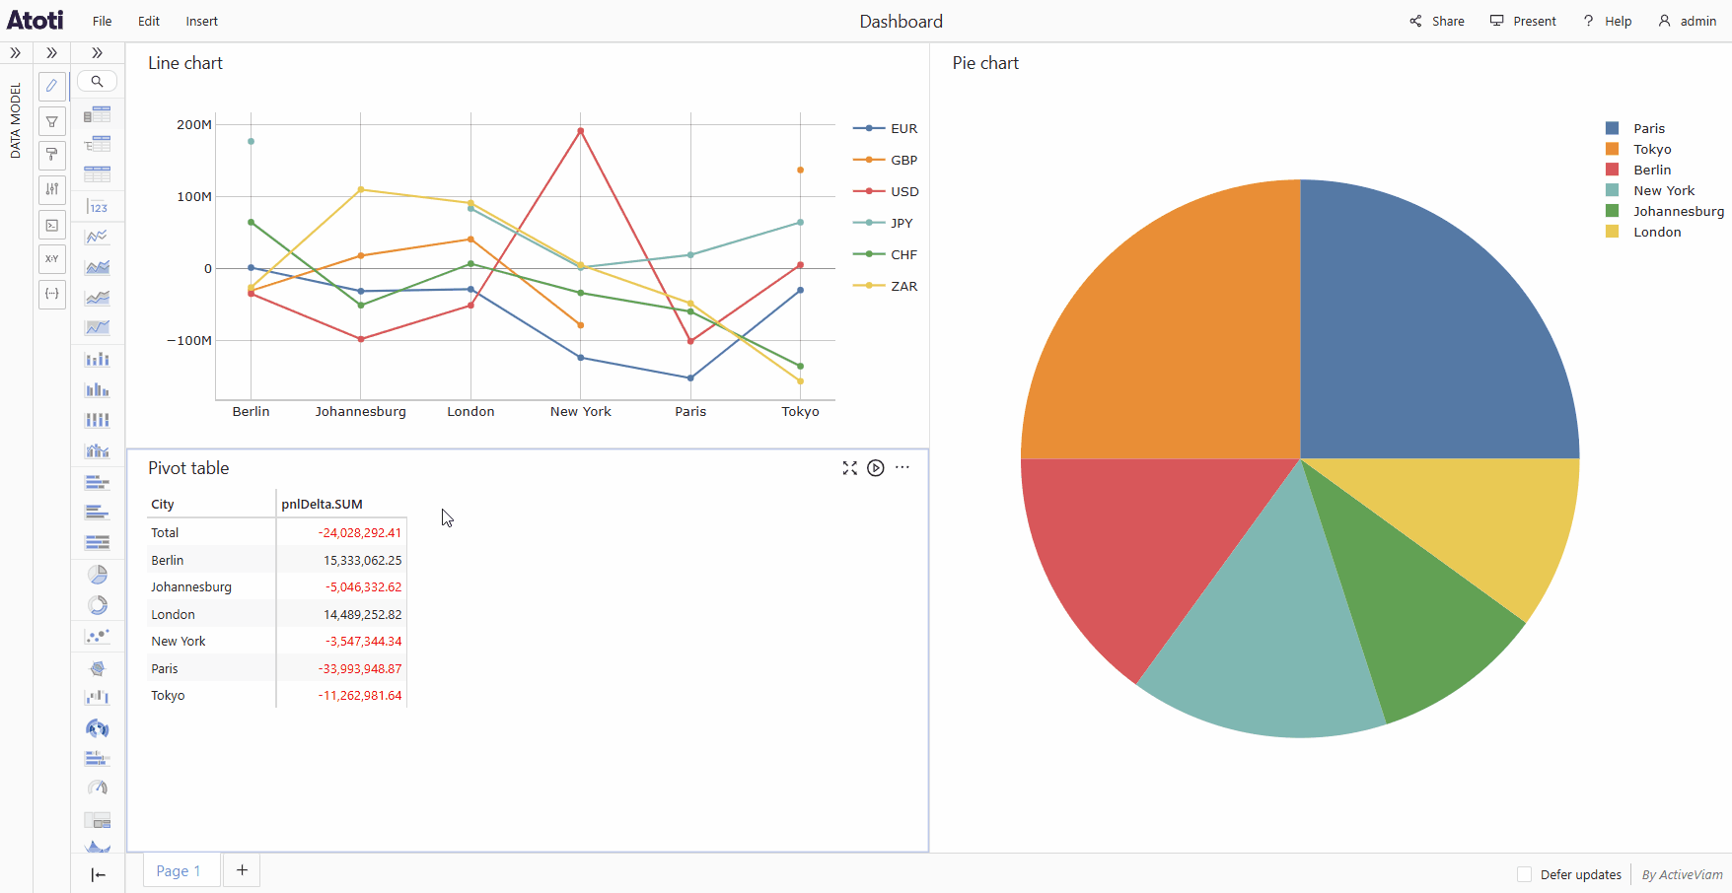Select the scatter plot widget icon
Viewport: 1732px width, 893px height.
click(x=98, y=636)
